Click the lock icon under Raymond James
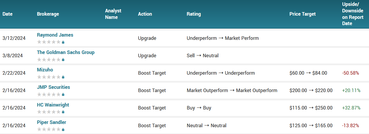369x134 pixels. click(x=63, y=42)
